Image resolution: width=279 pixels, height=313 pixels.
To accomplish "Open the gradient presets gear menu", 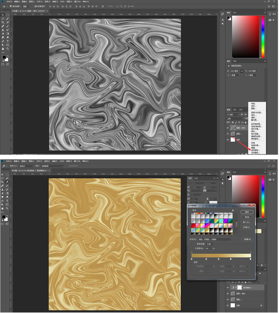I will coord(233,211).
